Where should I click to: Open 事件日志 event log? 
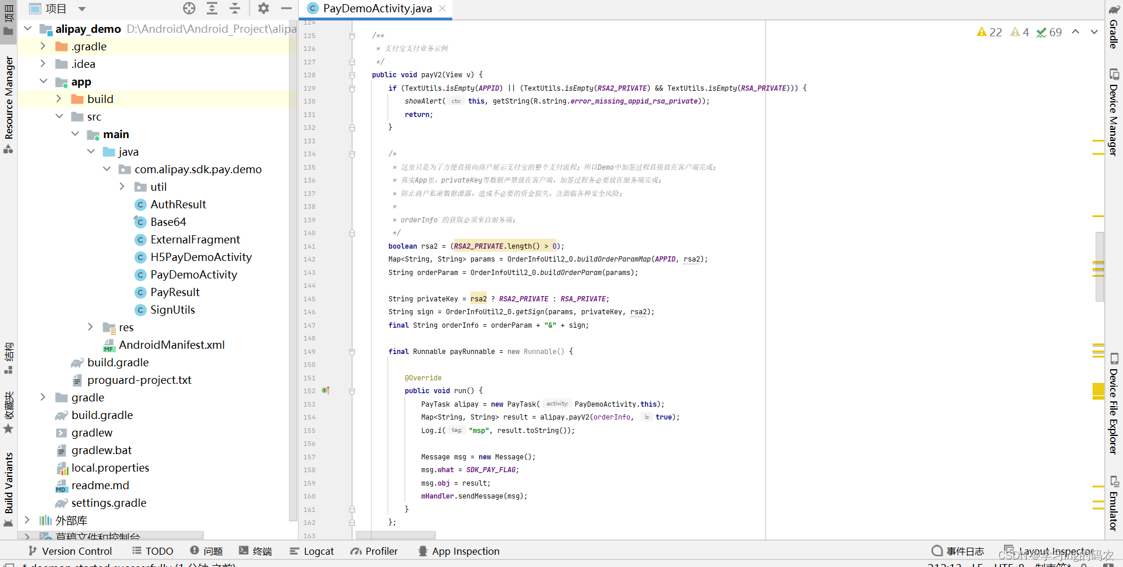[x=958, y=551]
